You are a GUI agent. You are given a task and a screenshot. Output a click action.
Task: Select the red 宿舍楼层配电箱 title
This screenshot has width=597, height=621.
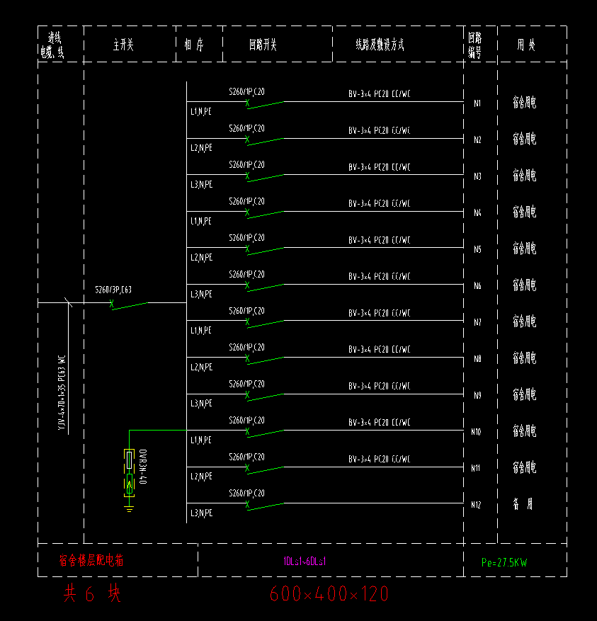pyautogui.click(x=91, y=560)
